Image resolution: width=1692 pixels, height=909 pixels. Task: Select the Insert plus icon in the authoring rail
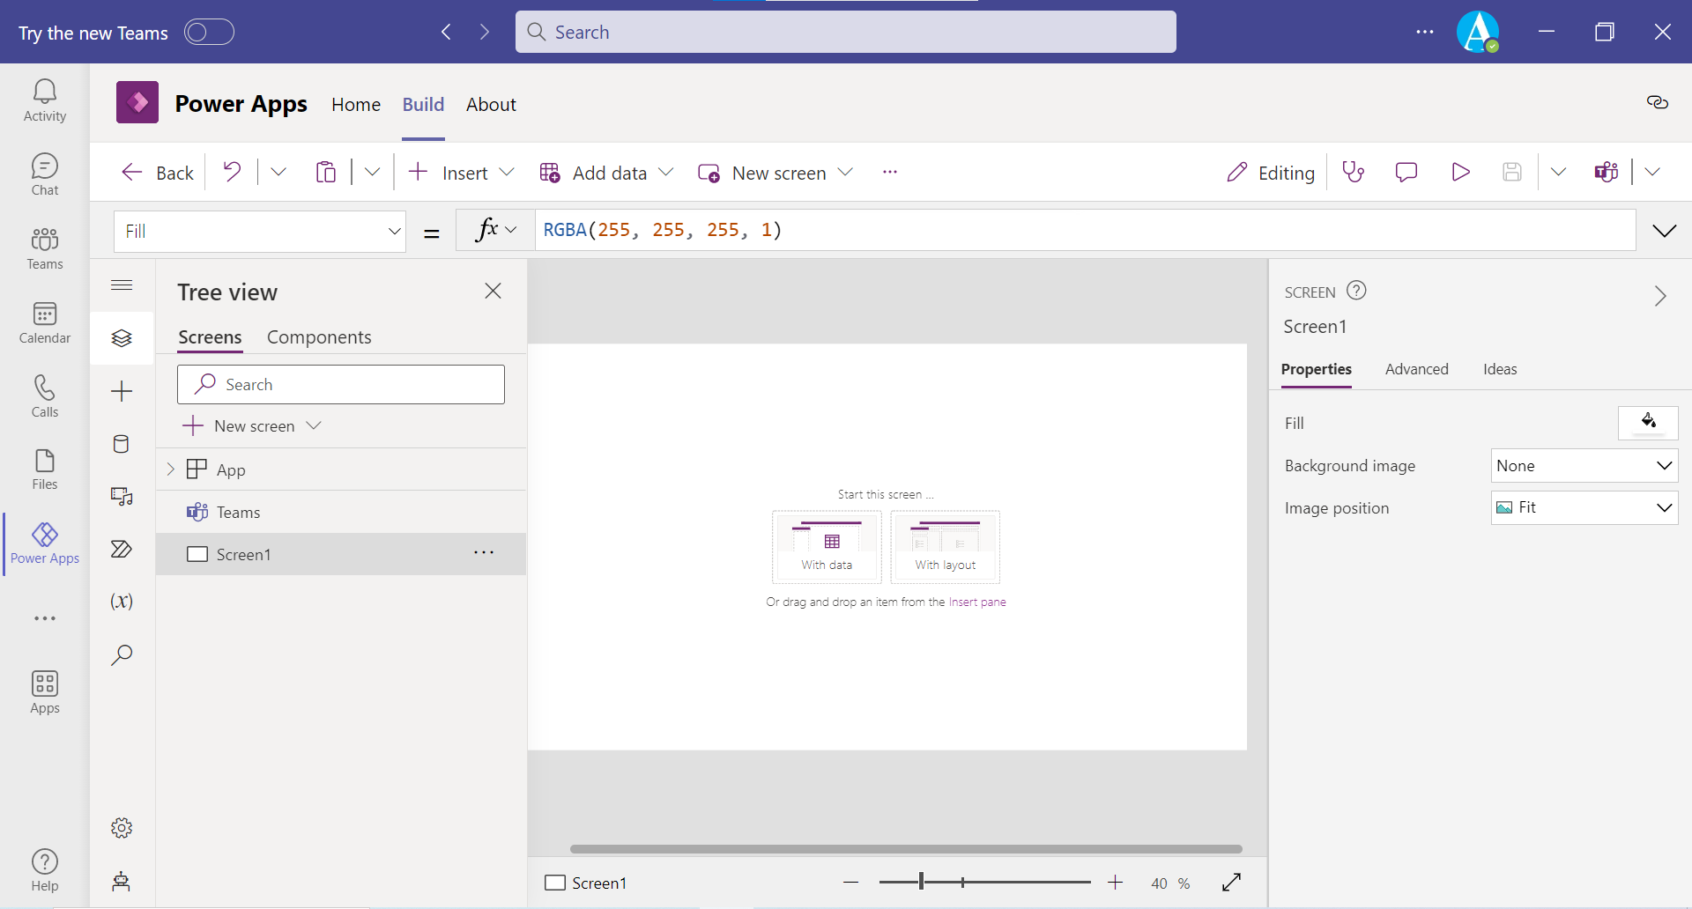(x=121, y=391)
